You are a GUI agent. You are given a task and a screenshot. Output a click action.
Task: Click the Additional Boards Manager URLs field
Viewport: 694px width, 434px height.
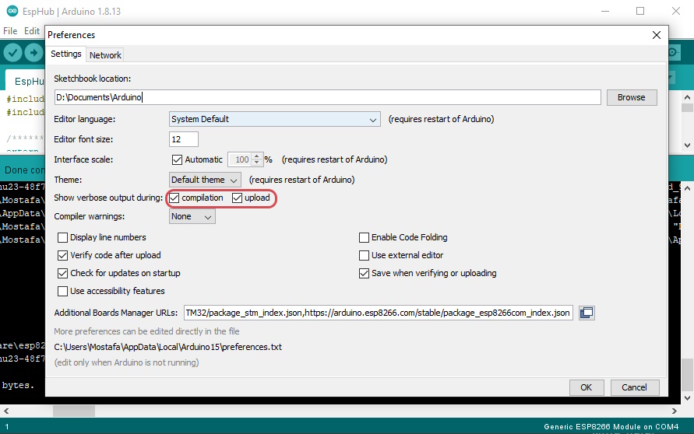(379, 313)
